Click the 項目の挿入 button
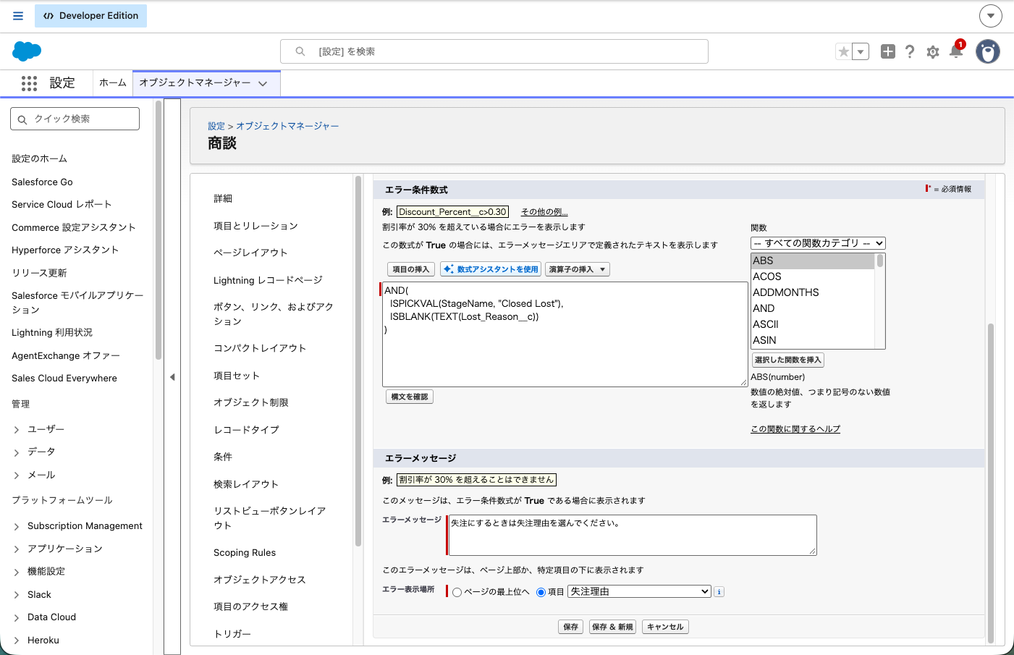This screenshot has height=655, width=1014. [411, 269]
